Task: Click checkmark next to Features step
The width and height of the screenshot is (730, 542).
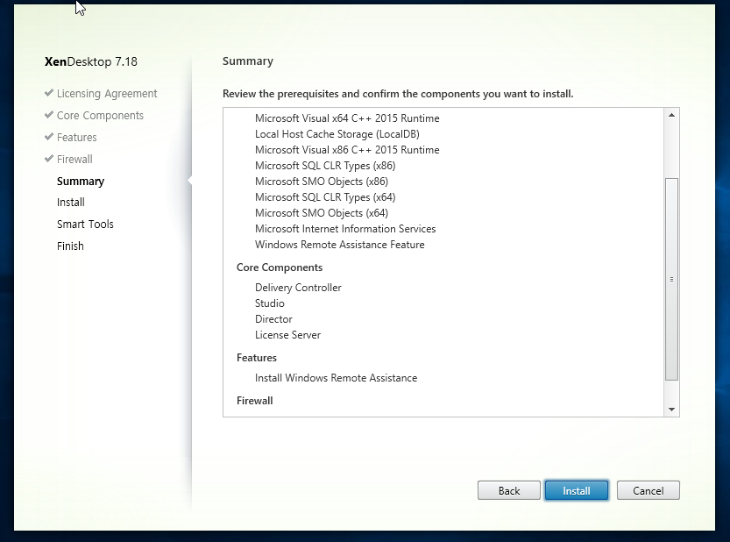Action: click(49, 137)
